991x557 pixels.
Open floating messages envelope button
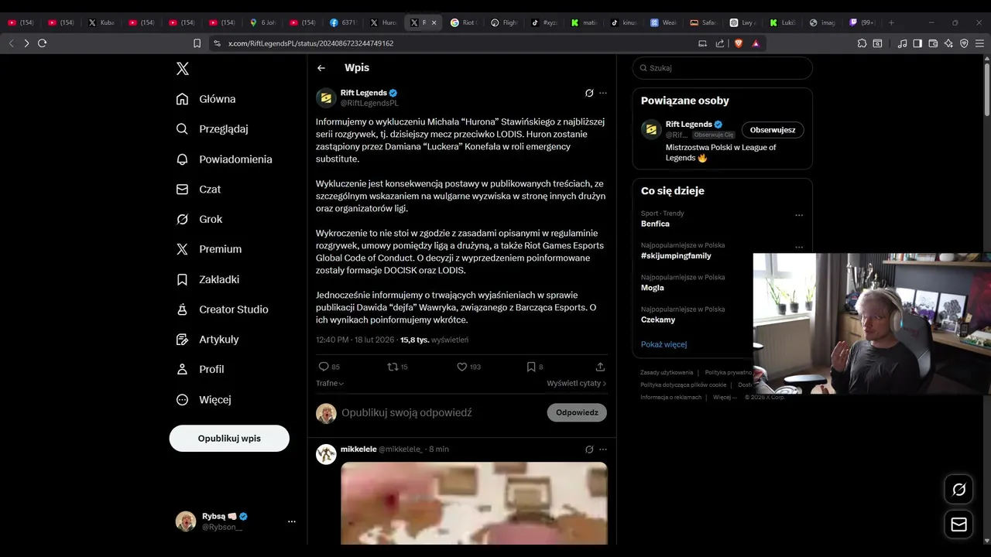pyautogui.click(x=959, y=525)
